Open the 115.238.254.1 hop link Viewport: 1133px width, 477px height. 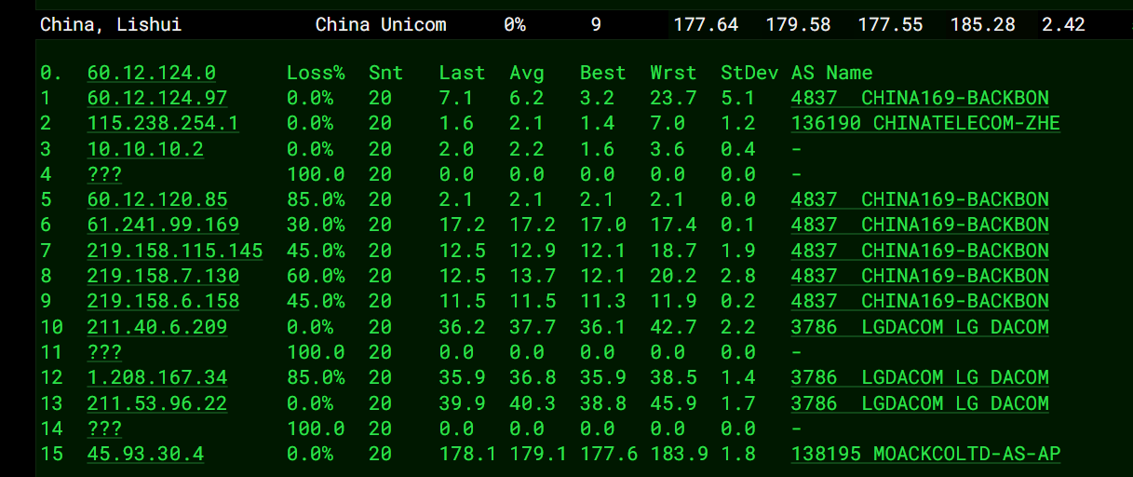click(163, 123)
